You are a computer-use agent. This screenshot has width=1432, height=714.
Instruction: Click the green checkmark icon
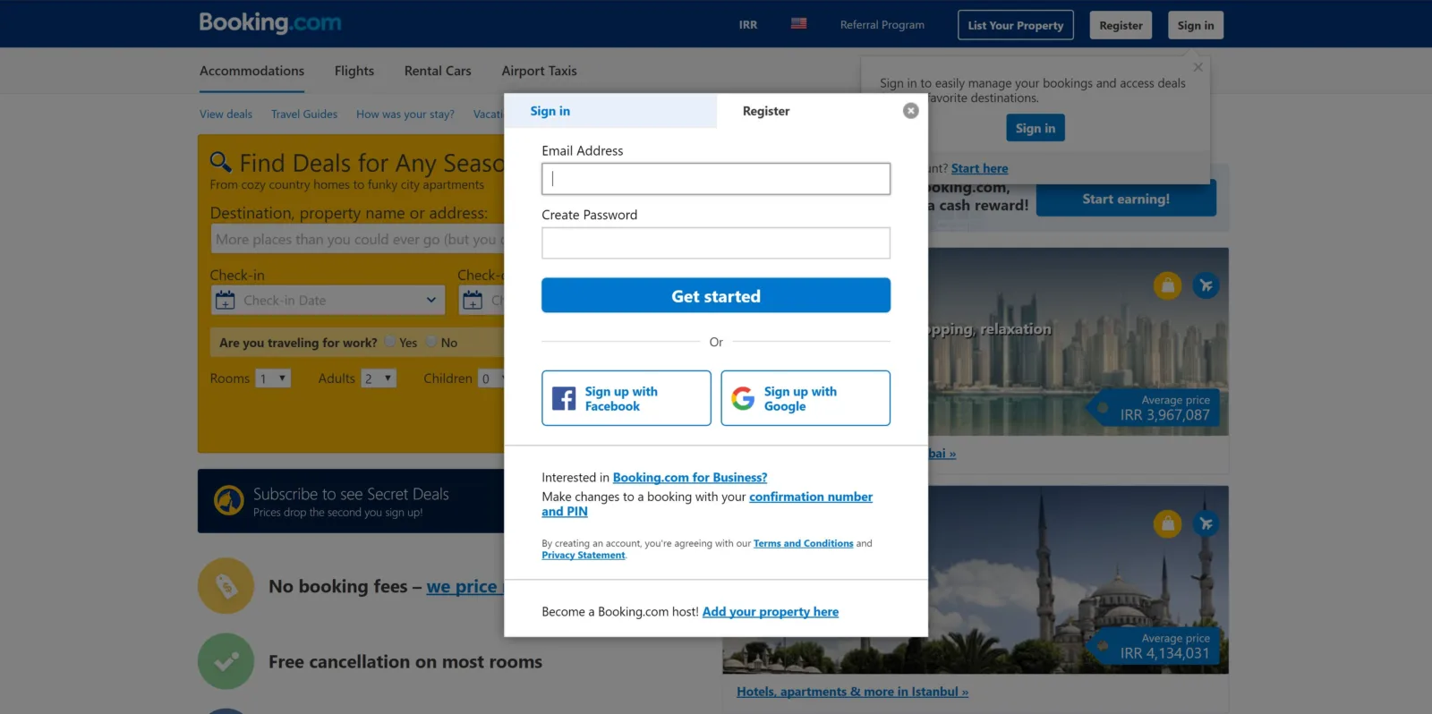226,661
